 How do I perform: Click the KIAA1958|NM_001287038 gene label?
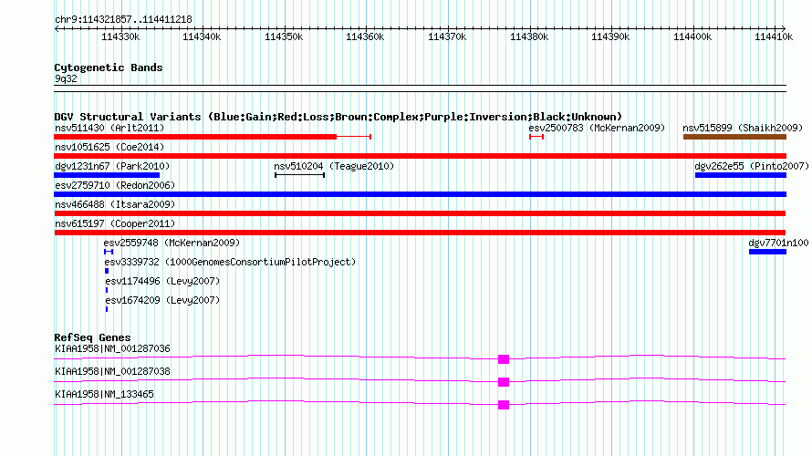tap(112, 371)
